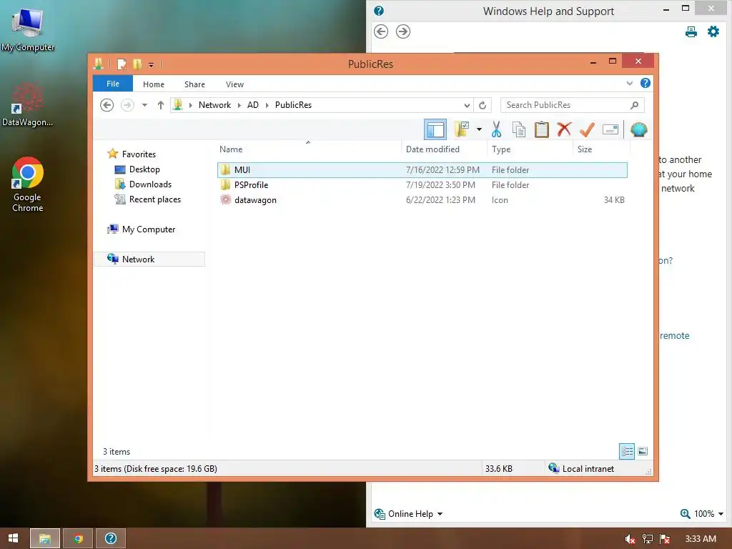
Task: Go back in Windows Help and Support
Action: click(381, 31)
